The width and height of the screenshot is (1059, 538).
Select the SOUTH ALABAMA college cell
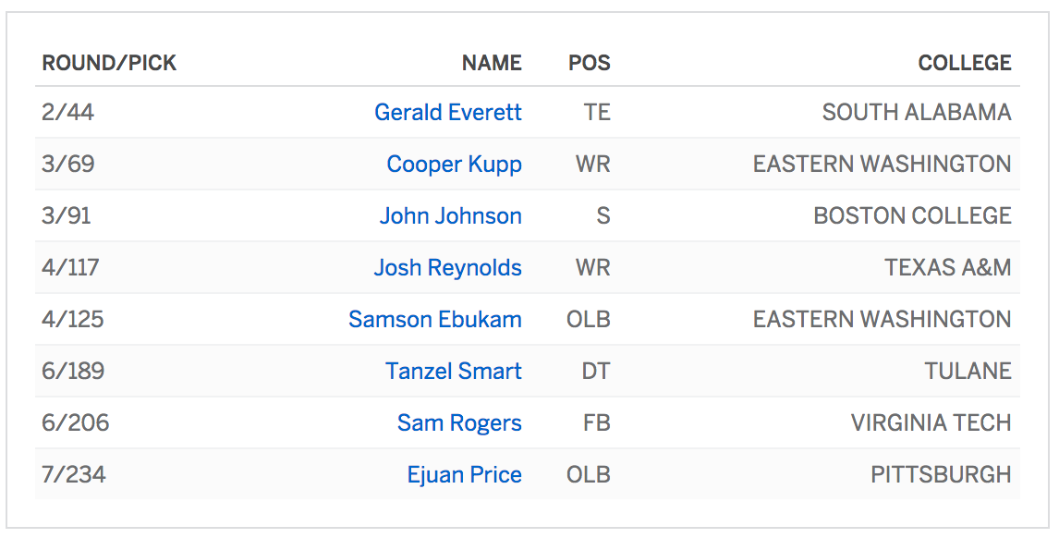(x=916, y=113)
